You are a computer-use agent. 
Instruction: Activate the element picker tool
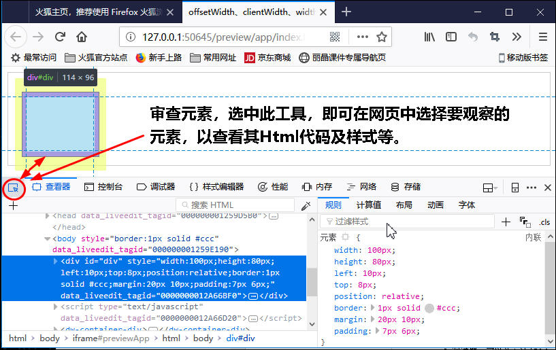[13, 188]
